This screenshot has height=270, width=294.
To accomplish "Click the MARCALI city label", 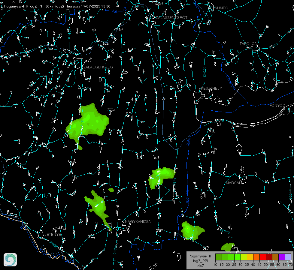I will [x=234, y=183].
